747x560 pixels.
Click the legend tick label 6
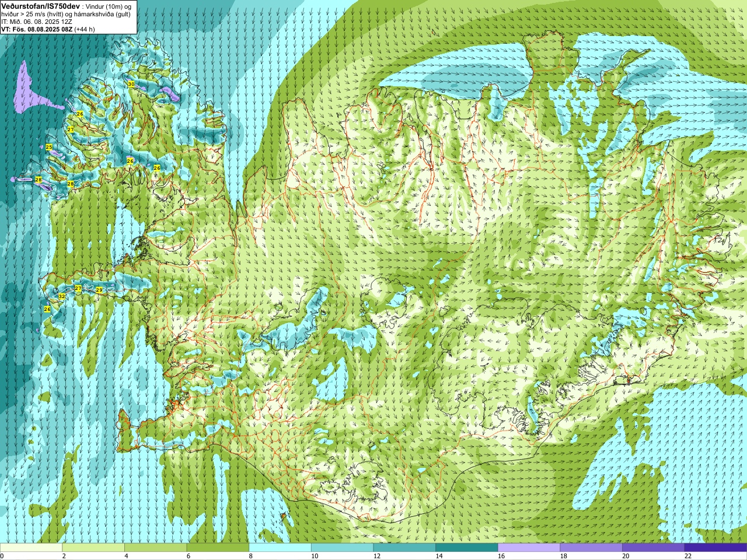click(189, 556)
